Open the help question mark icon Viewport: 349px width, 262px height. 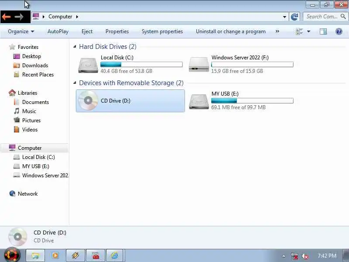click(339, 31)
